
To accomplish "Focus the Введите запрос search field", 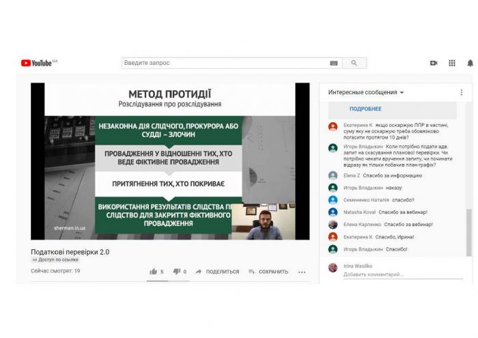I will pos(225,63).
